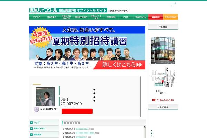
Task: Open the アクセス navigation item
Action: pyautogui.click(x=37, y=17)
